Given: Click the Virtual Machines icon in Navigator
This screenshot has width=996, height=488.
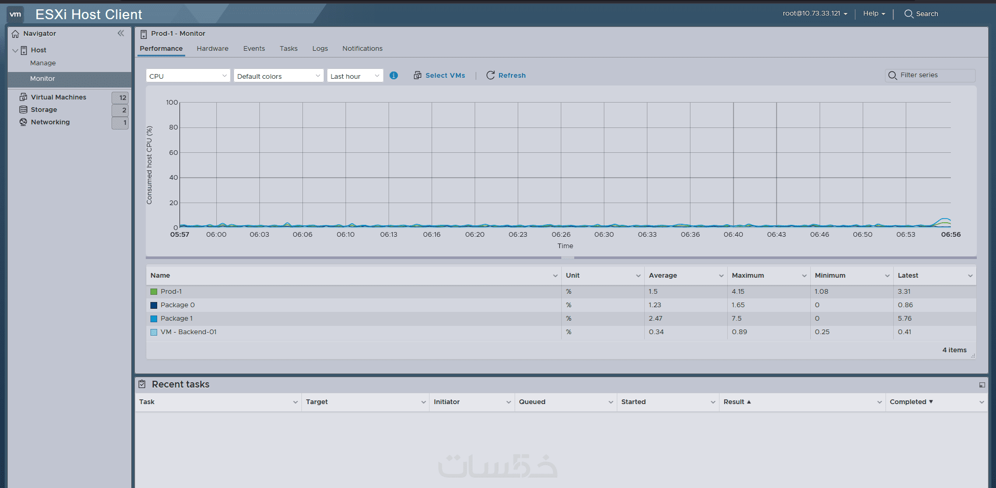Looking at the screenshot, I should pos(23,97).
